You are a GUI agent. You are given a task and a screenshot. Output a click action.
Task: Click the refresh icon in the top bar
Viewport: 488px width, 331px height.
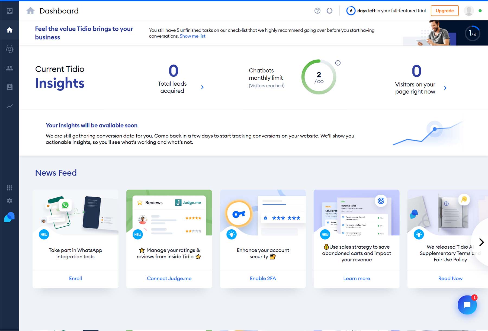coord(330,11)
